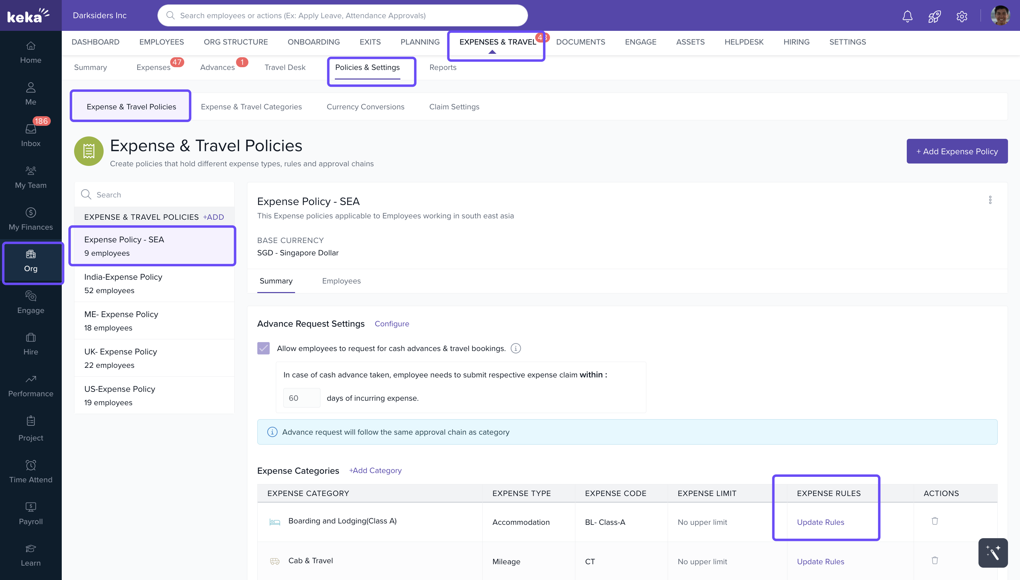Click info icon beside cash advances text
The image size is (1020, 580).
pyautogui.click(x=516, y=349)
